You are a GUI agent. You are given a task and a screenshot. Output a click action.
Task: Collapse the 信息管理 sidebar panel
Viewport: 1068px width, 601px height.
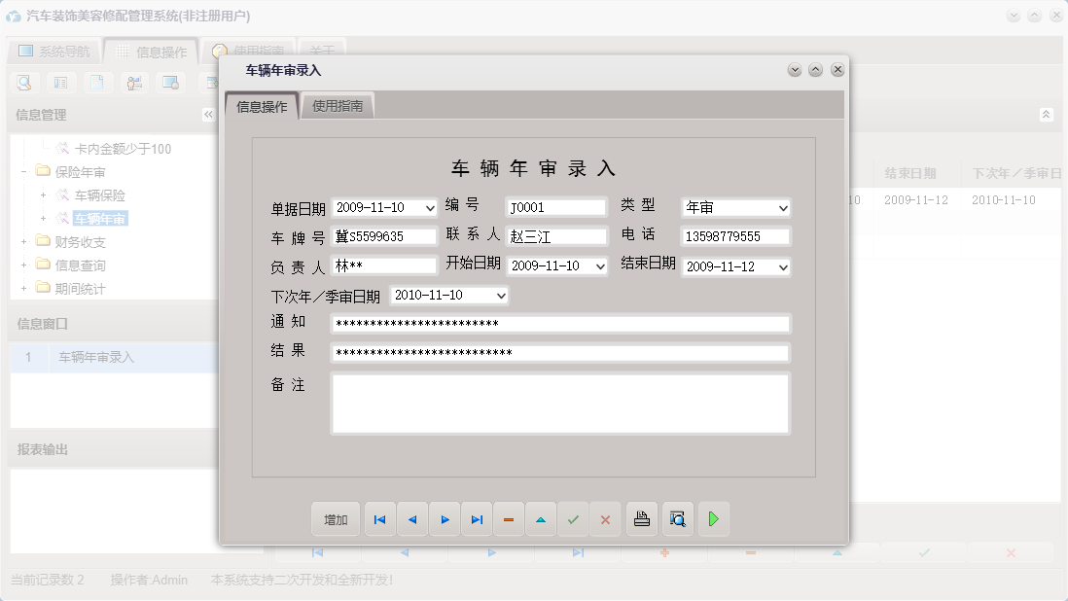click(x=208, y=114)
